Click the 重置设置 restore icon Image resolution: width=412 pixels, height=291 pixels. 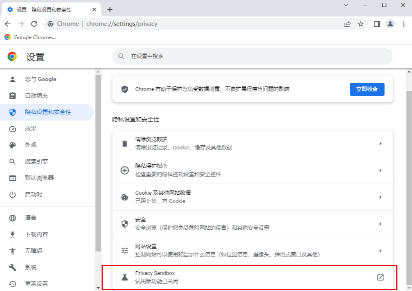(12, 284)
